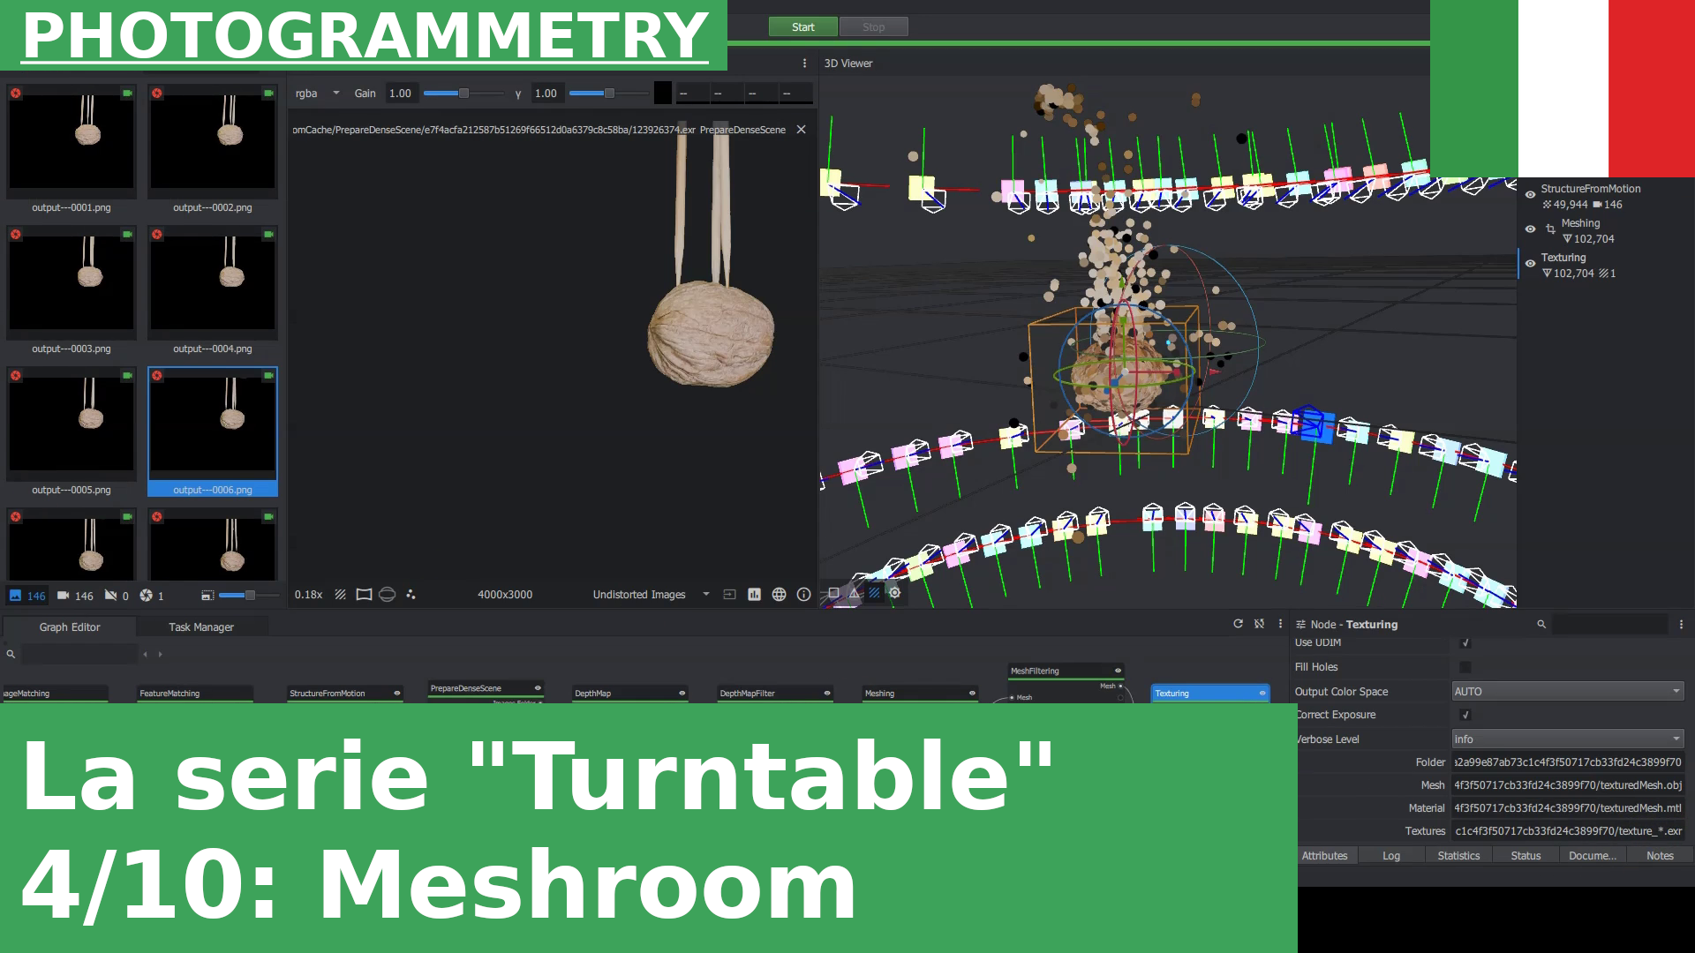
Task: Click the graph editor search field
Action: tap(79, 655)
